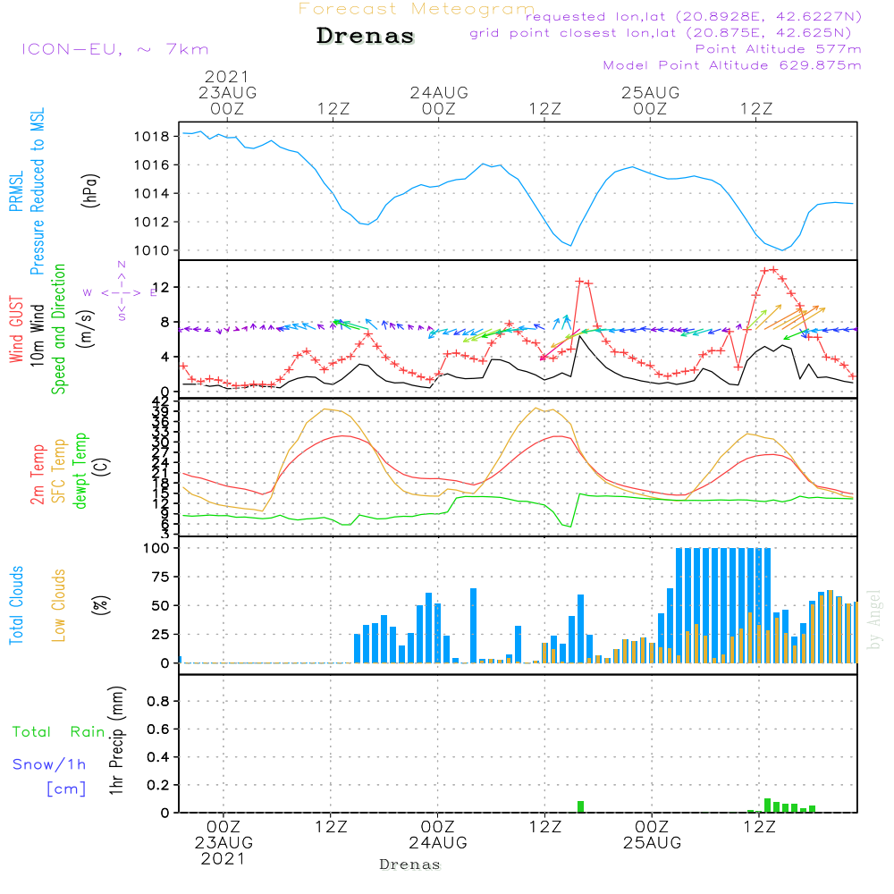
Task: Click the 'Wind GUST' red label
Action: coord(16,330)
